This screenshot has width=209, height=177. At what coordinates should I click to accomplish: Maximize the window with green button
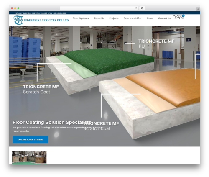point(18,8)
